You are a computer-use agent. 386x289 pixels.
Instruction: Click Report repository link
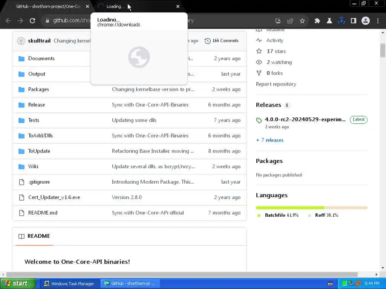276,84
